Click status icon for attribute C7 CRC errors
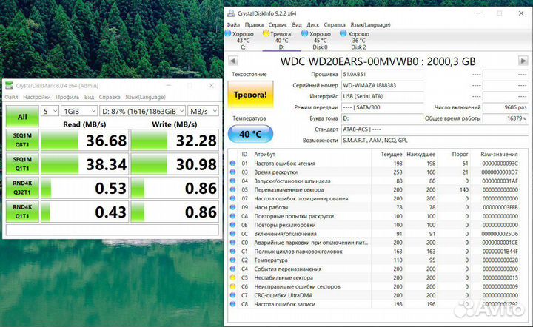Screen dimensions: 533x327 click(233, 295)
